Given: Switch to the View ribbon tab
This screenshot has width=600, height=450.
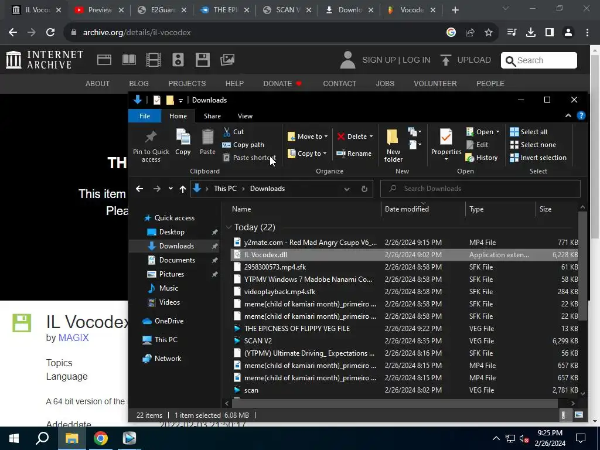Looking at the screenshot, I should 245,116.
